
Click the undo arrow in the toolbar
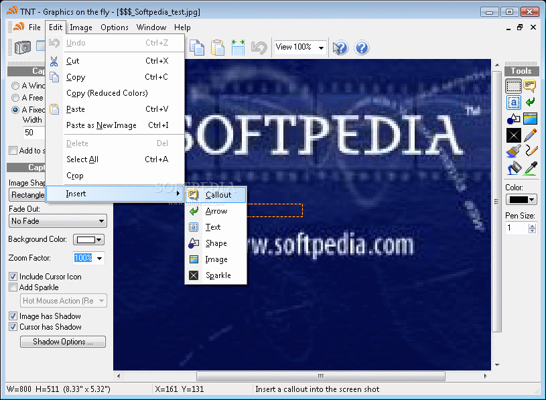coord(259,48)
